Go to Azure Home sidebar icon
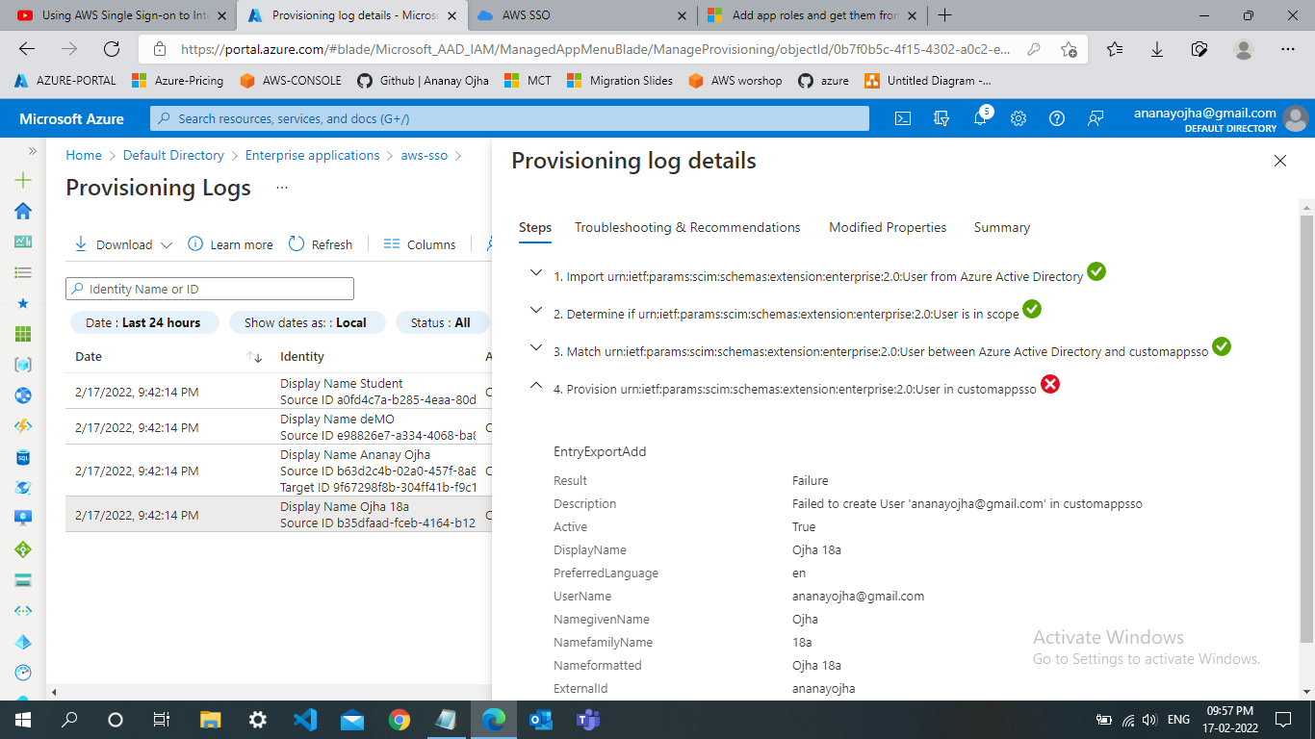1315x739 pixels. [x=23, y=211]
